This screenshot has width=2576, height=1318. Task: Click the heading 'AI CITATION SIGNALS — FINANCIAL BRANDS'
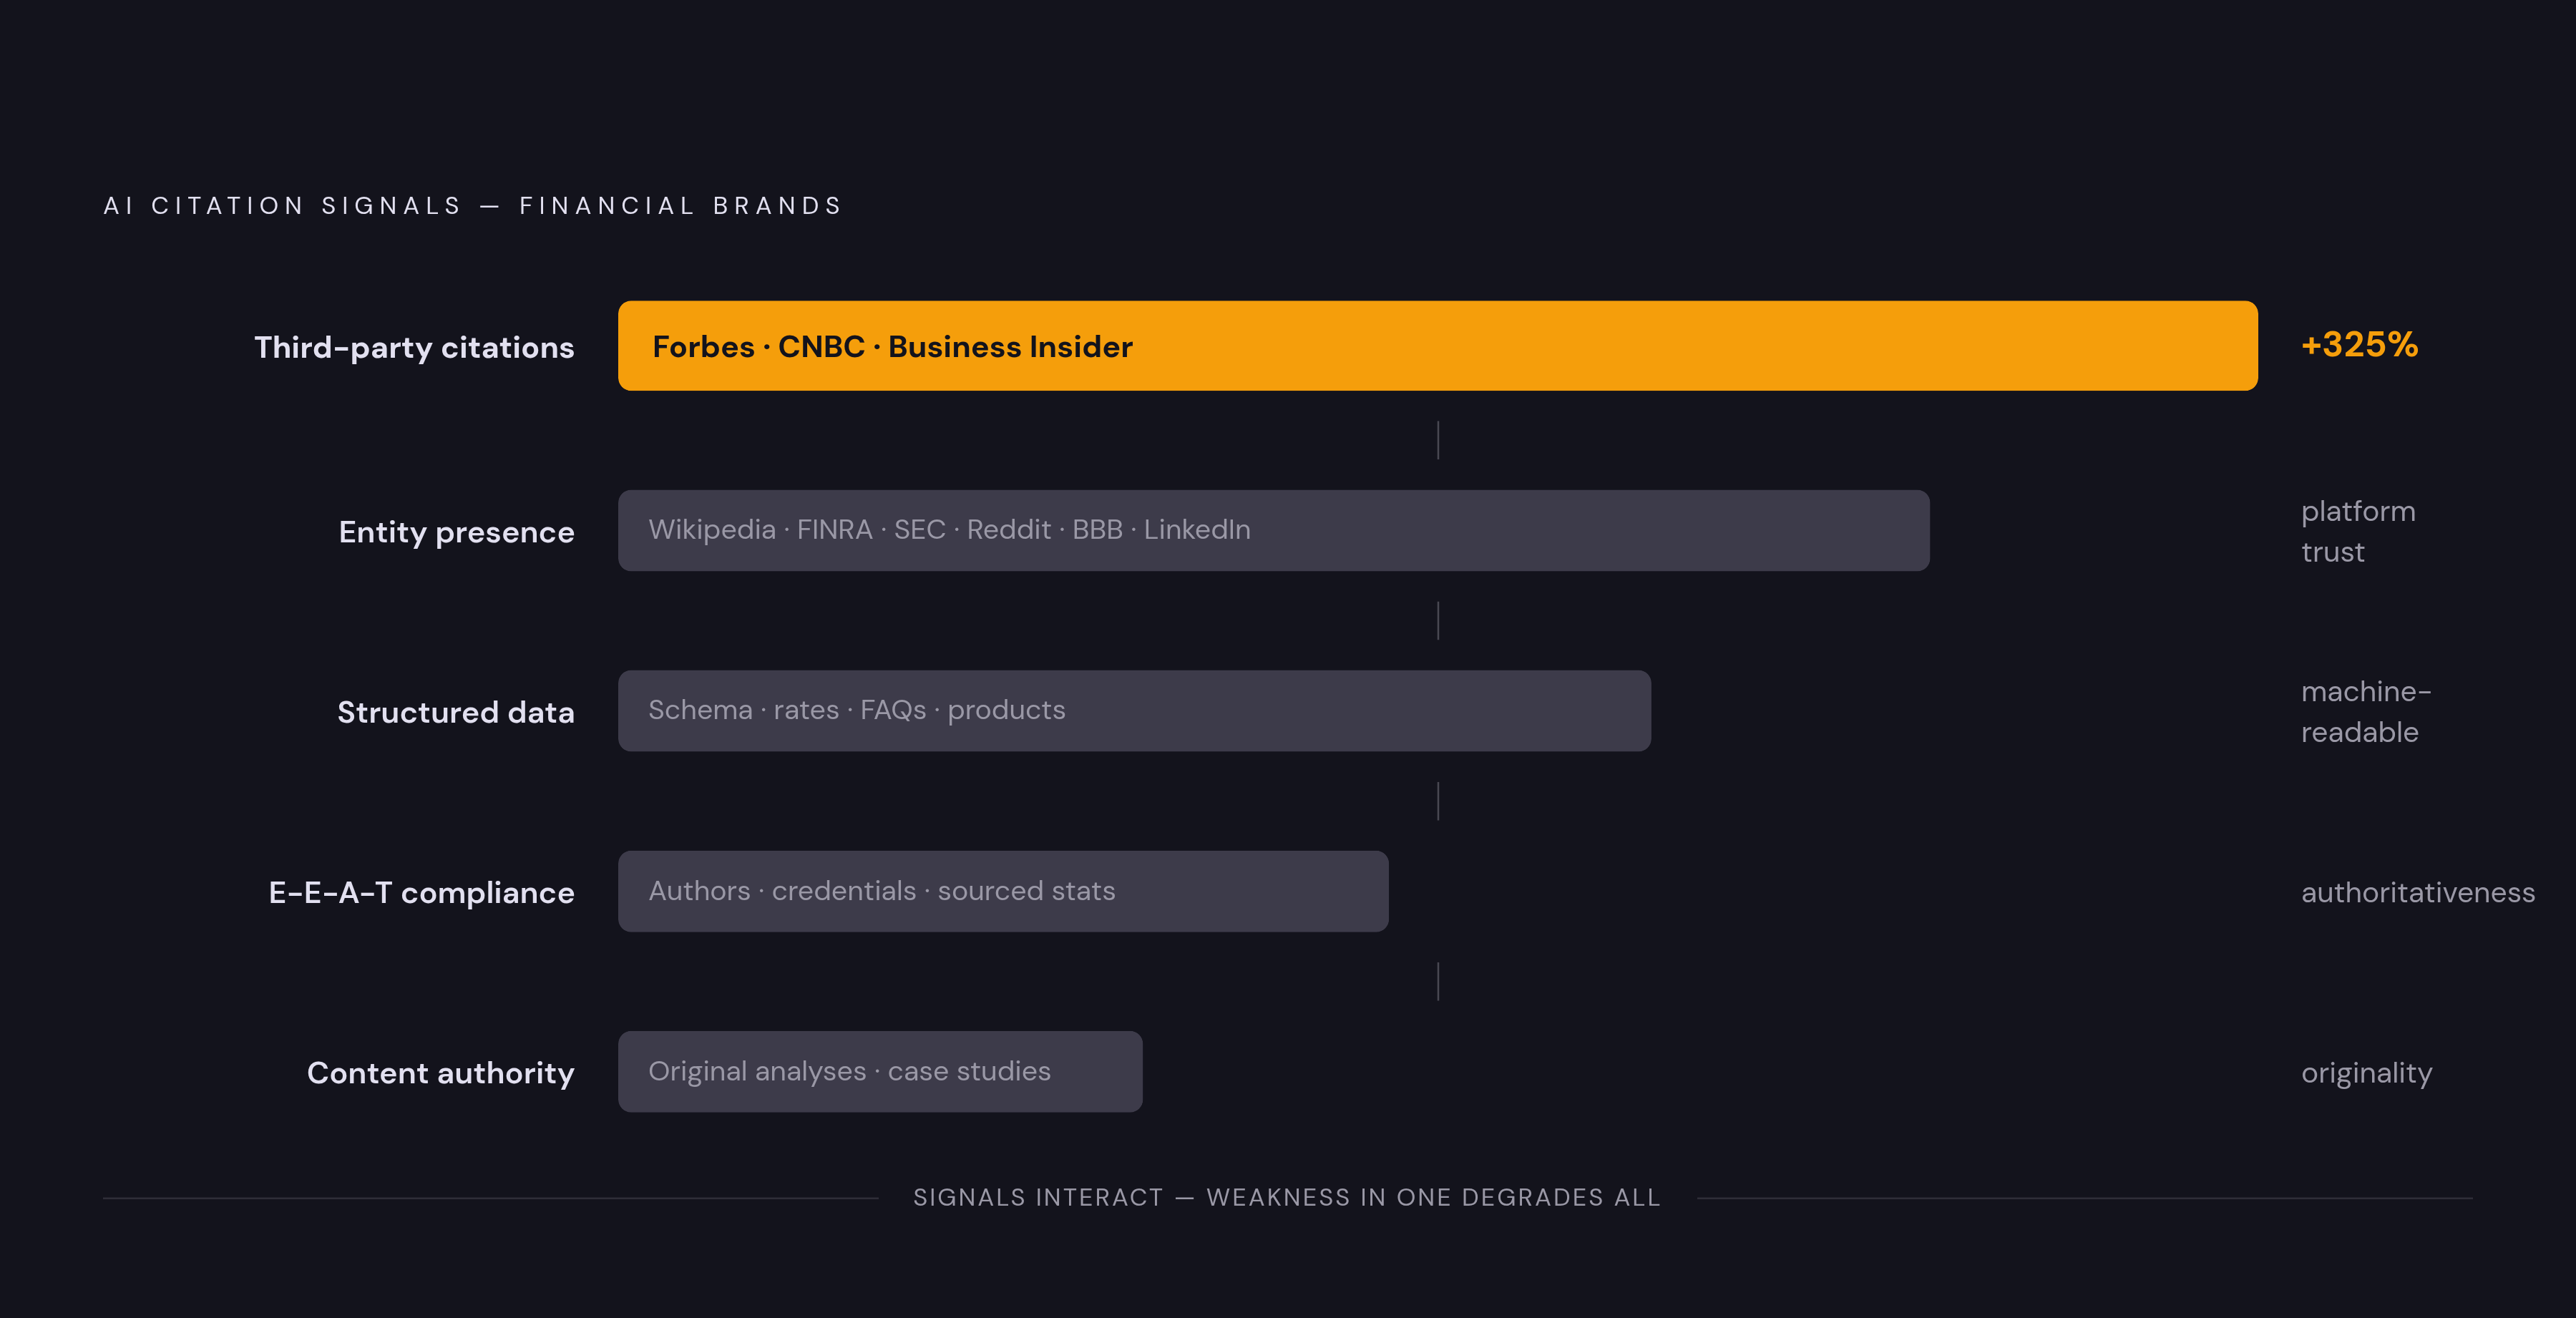473,206
